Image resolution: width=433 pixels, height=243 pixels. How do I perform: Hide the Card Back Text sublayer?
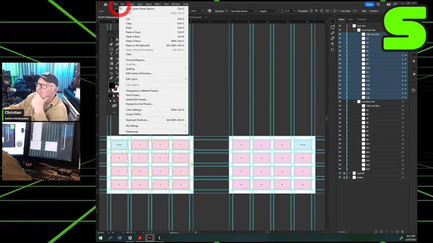[x=340, y=102]
